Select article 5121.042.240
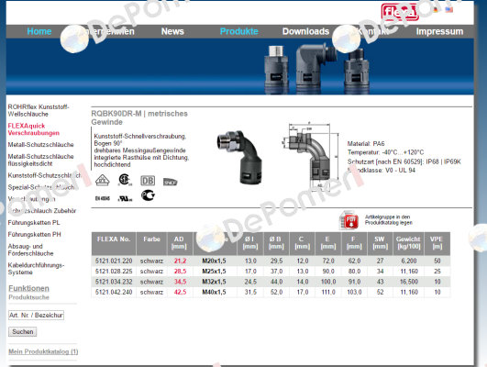The image size is (487, 367). click(x=114, y=292)
